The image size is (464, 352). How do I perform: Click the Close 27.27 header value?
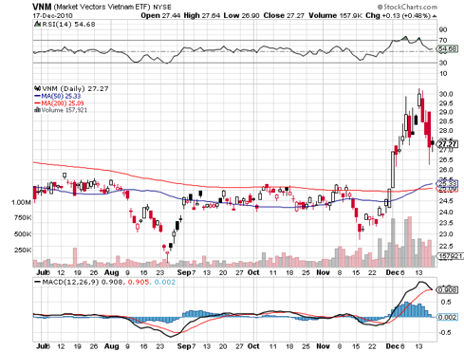pyautogui.click(x=284, y=15)
